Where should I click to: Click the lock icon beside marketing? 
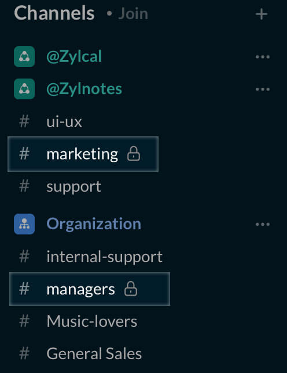tap(134, 154)
